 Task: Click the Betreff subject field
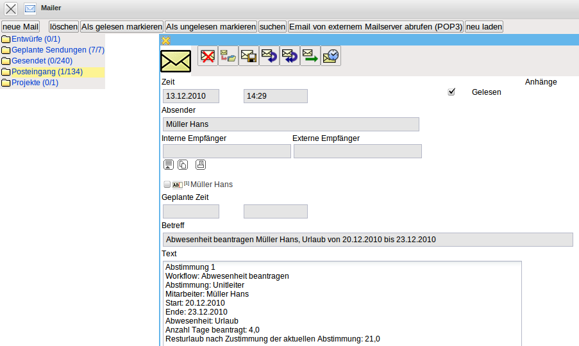coord(367,240)
